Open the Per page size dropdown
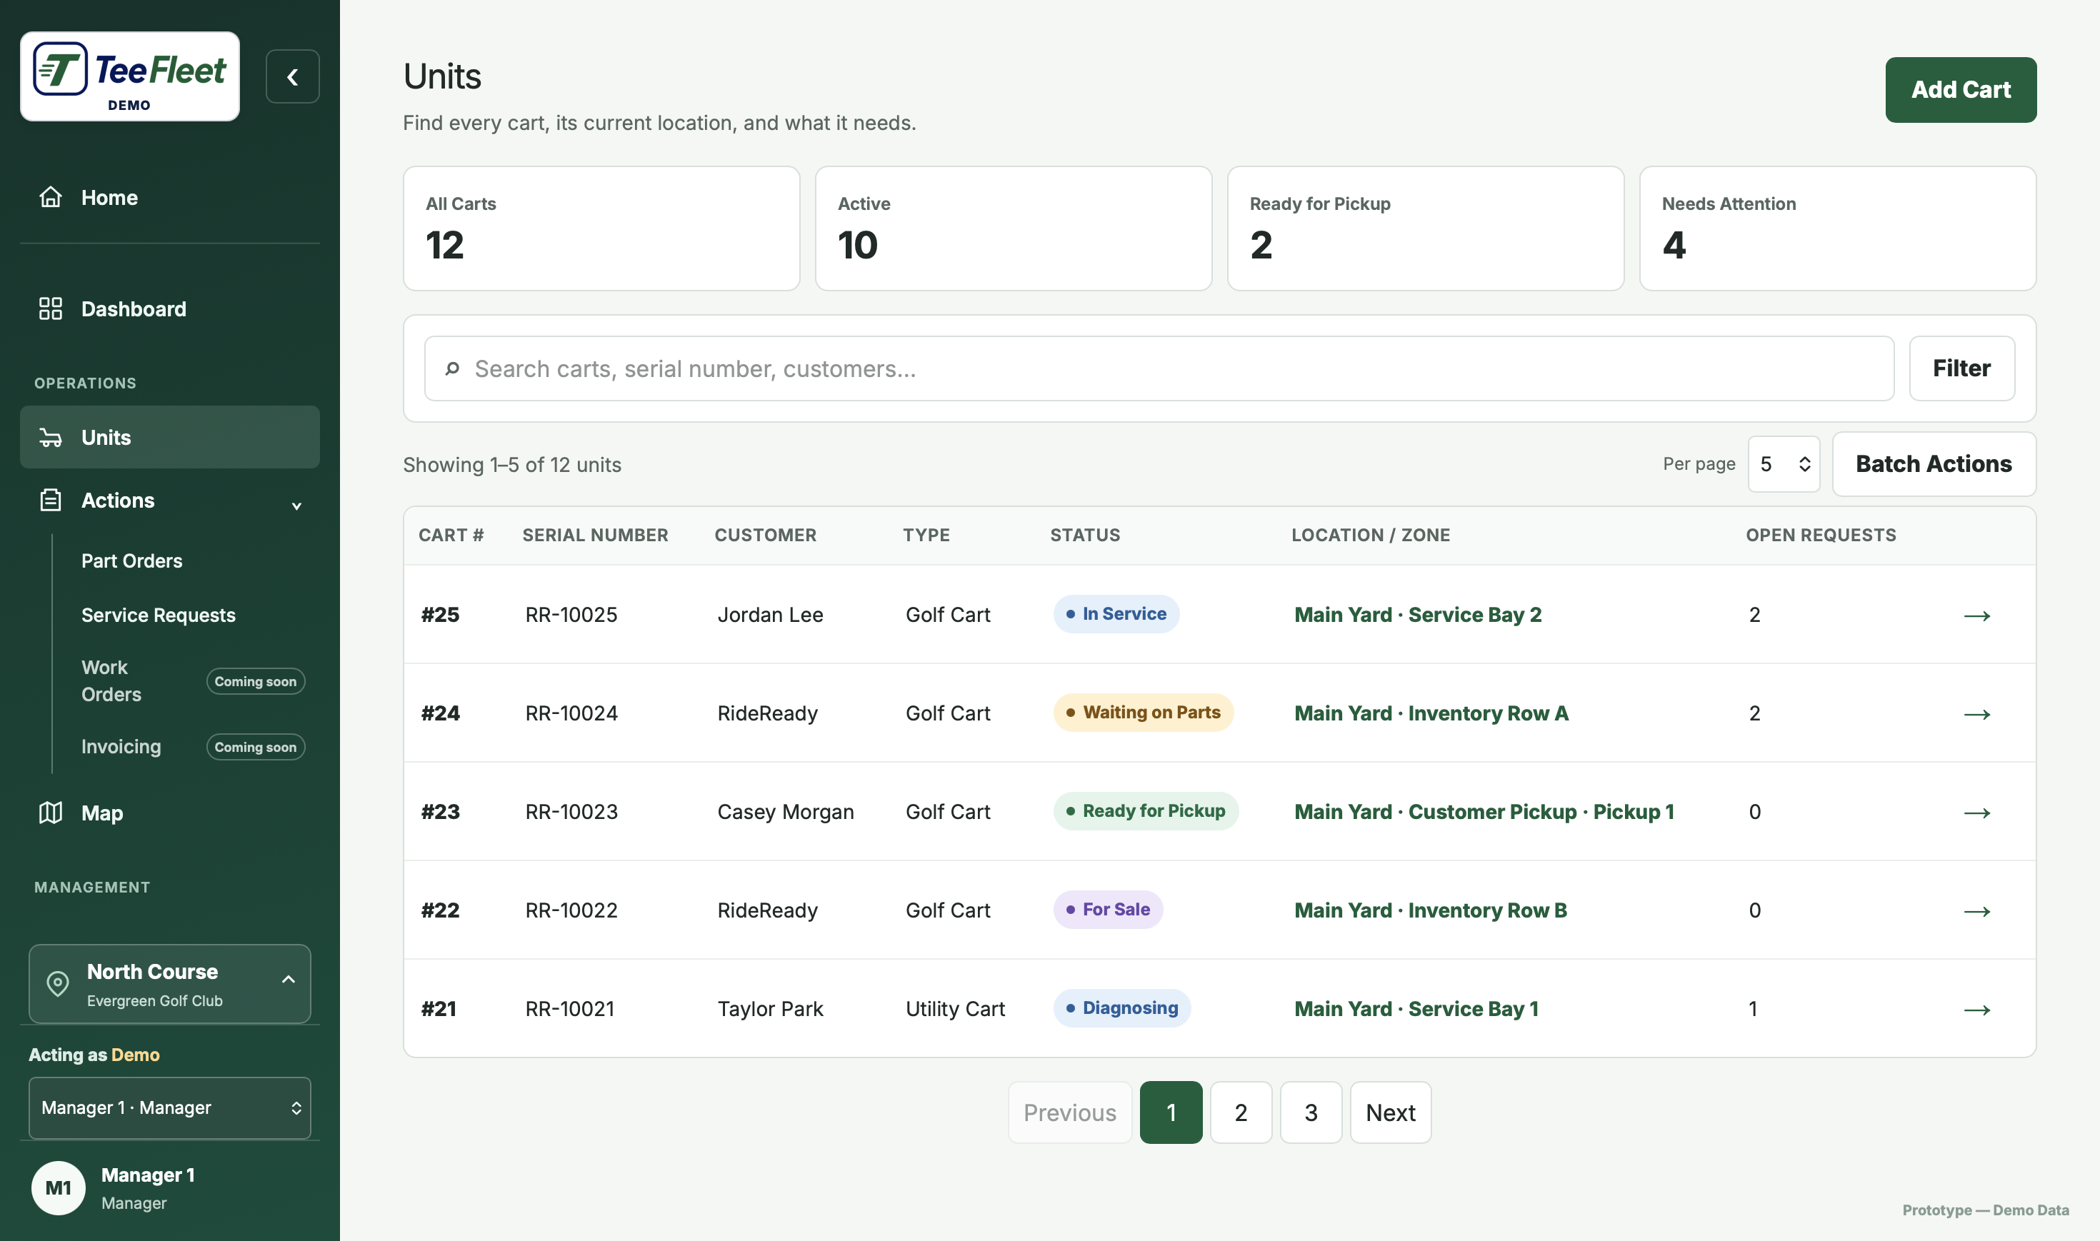2100x1241 pixels. coord(1784,464)
